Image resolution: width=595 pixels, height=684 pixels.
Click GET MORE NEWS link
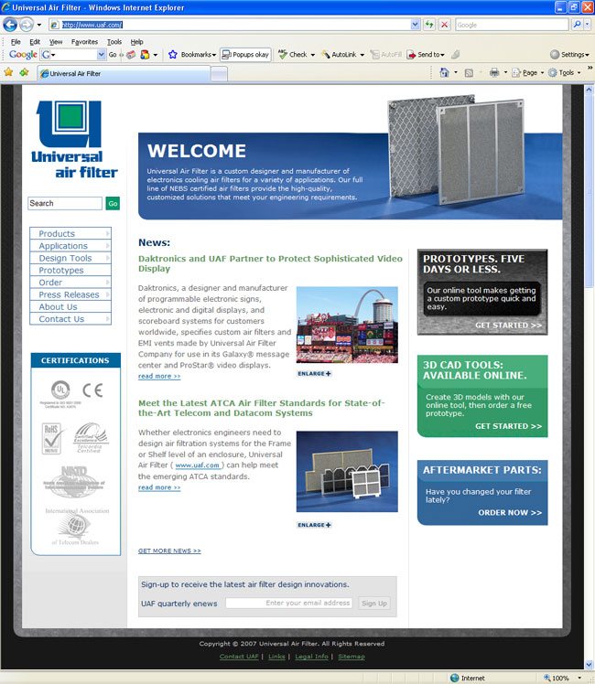pos(169,550)
